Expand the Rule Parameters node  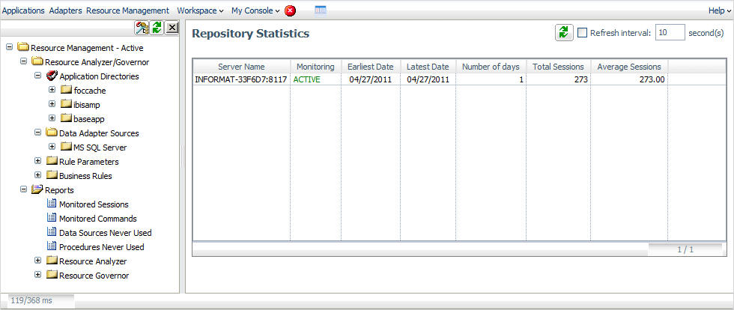point(38,162)
